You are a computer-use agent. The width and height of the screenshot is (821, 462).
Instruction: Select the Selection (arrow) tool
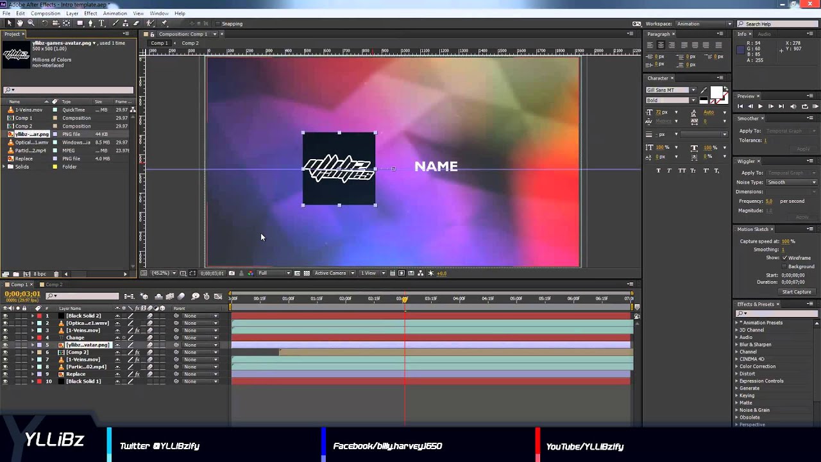[9, 23]
